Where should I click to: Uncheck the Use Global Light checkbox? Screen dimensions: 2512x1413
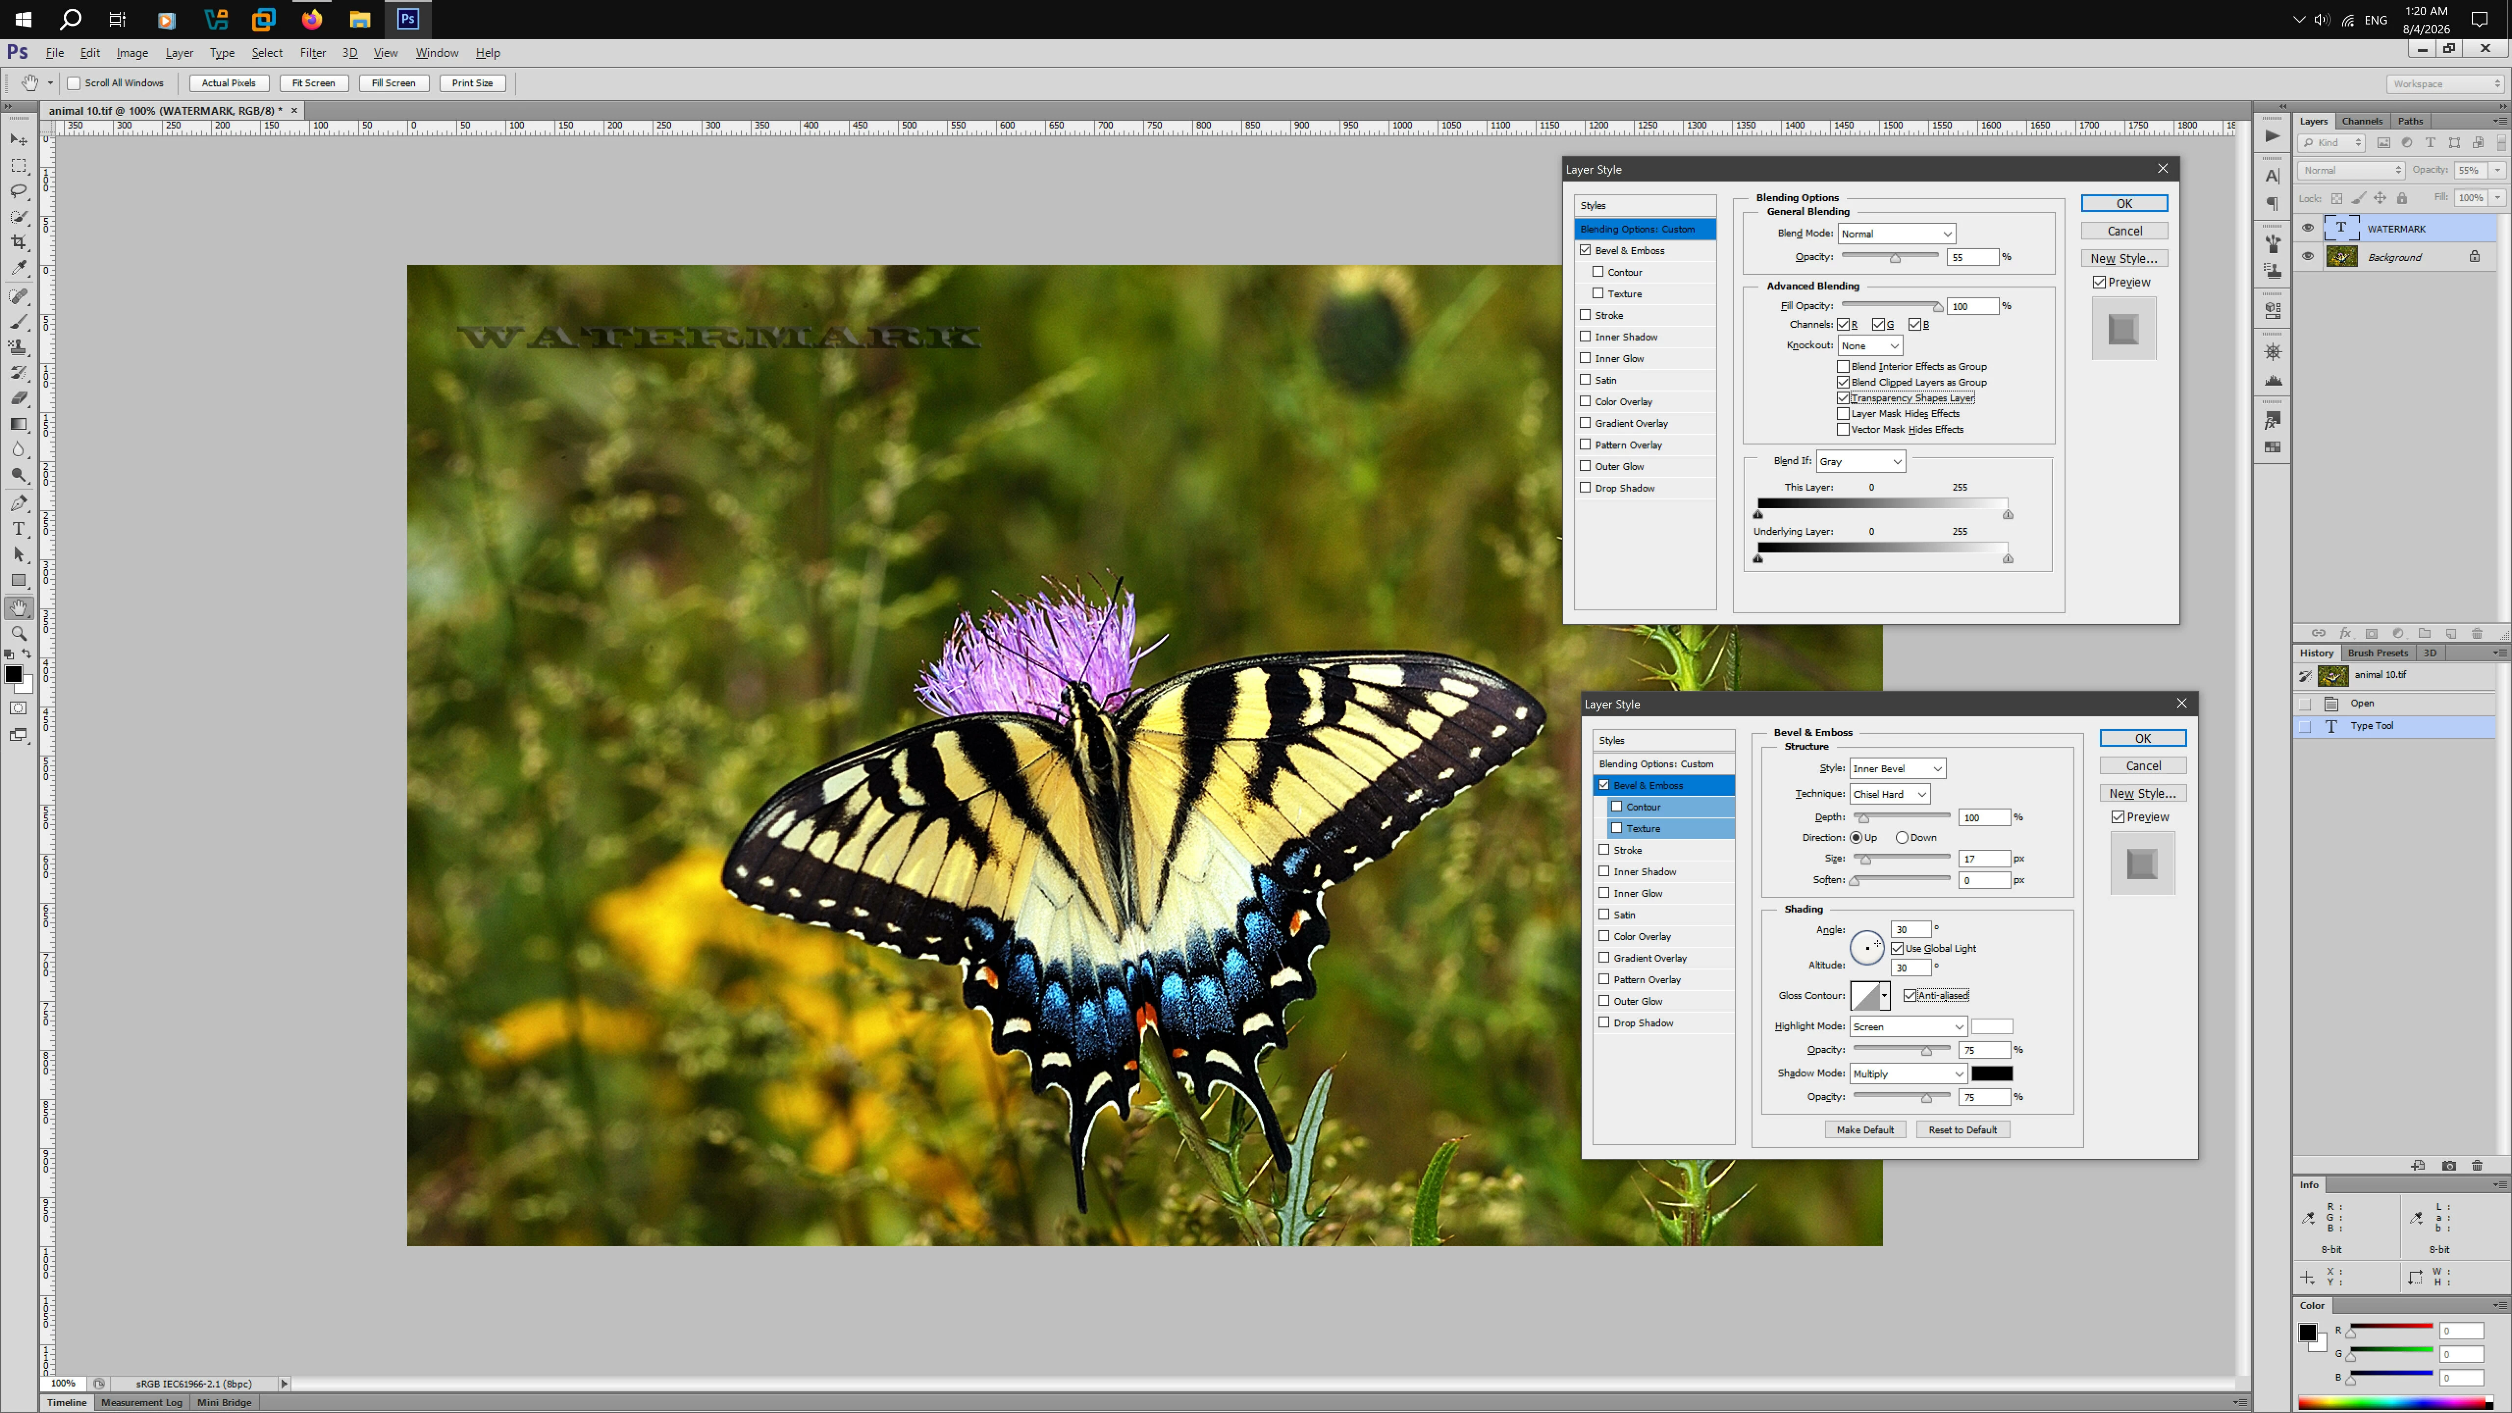point(1898,948)
